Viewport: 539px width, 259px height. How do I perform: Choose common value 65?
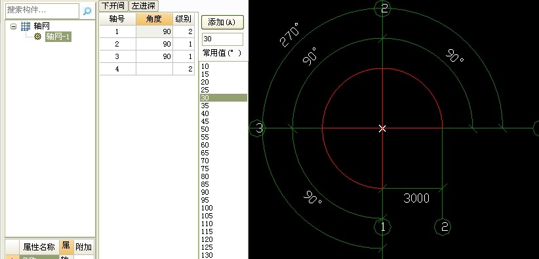(x=224, y=153)
